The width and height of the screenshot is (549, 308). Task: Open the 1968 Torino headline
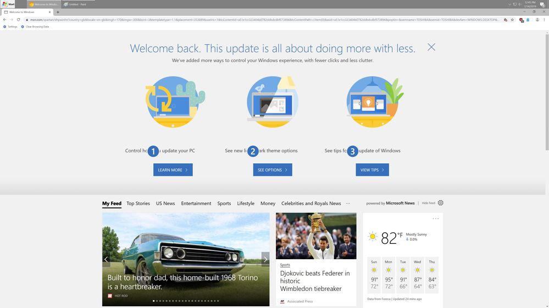click(182, 282)
